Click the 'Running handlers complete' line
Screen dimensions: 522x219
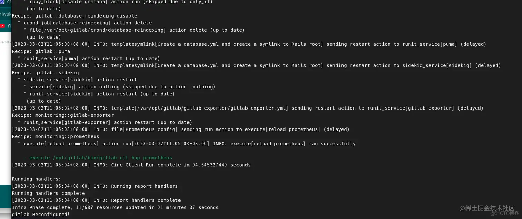(x=48, y=193)
